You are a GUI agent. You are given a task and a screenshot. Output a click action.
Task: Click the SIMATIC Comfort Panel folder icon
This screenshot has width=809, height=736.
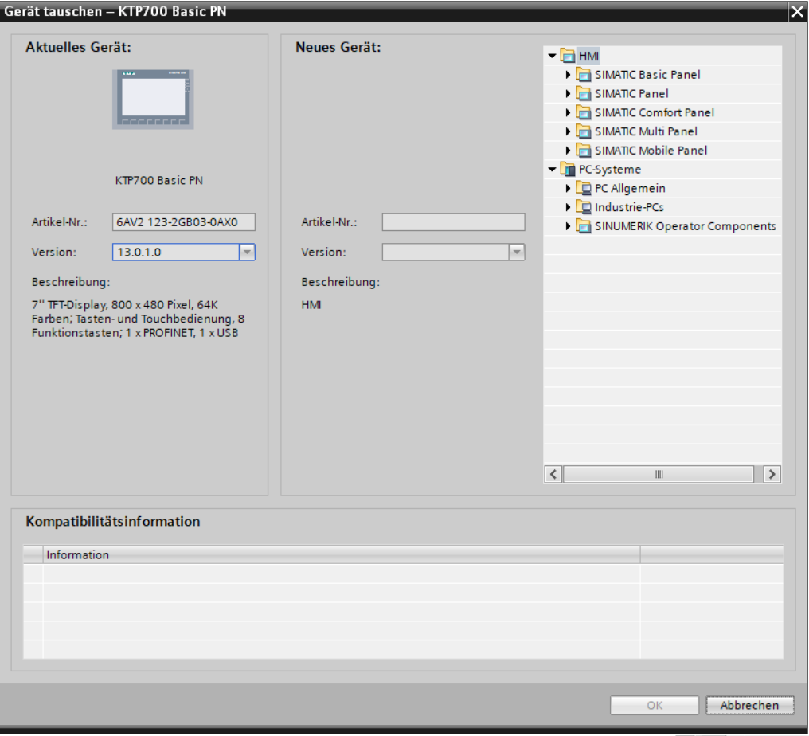pos(584,112)
